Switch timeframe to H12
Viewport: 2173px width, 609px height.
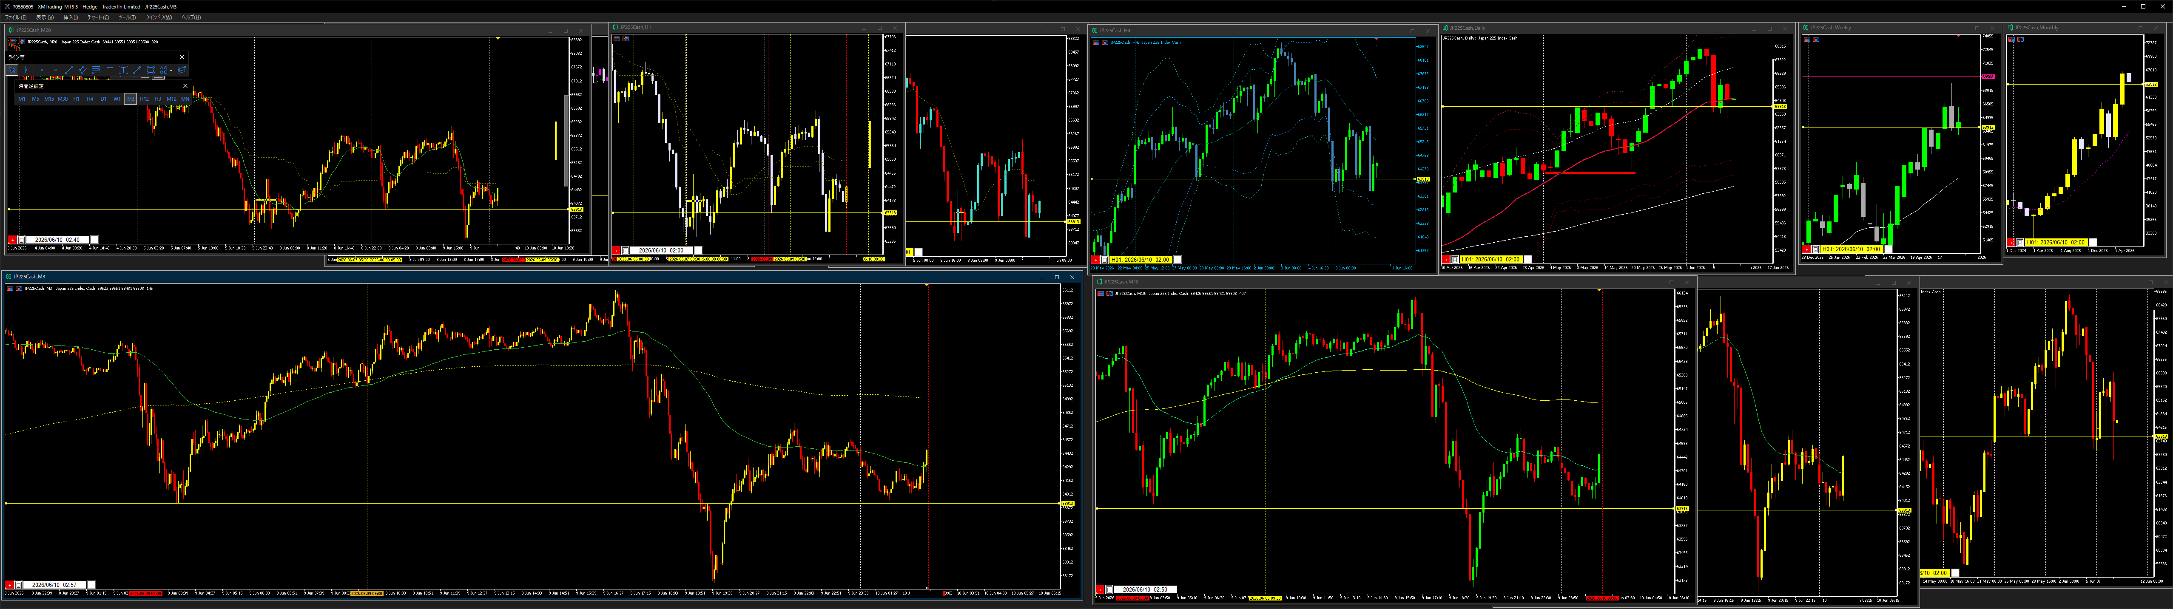(144, 99)
